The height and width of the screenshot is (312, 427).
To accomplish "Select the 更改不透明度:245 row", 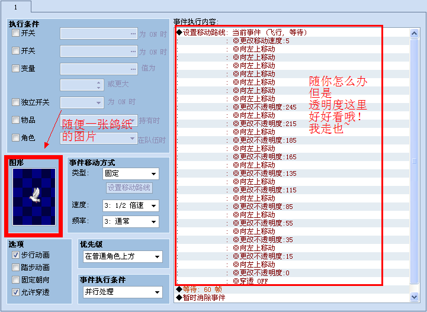I will pos(293,107).
